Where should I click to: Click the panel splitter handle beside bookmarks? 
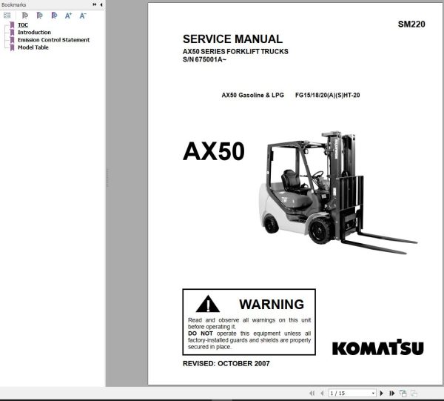pos(107,178)
